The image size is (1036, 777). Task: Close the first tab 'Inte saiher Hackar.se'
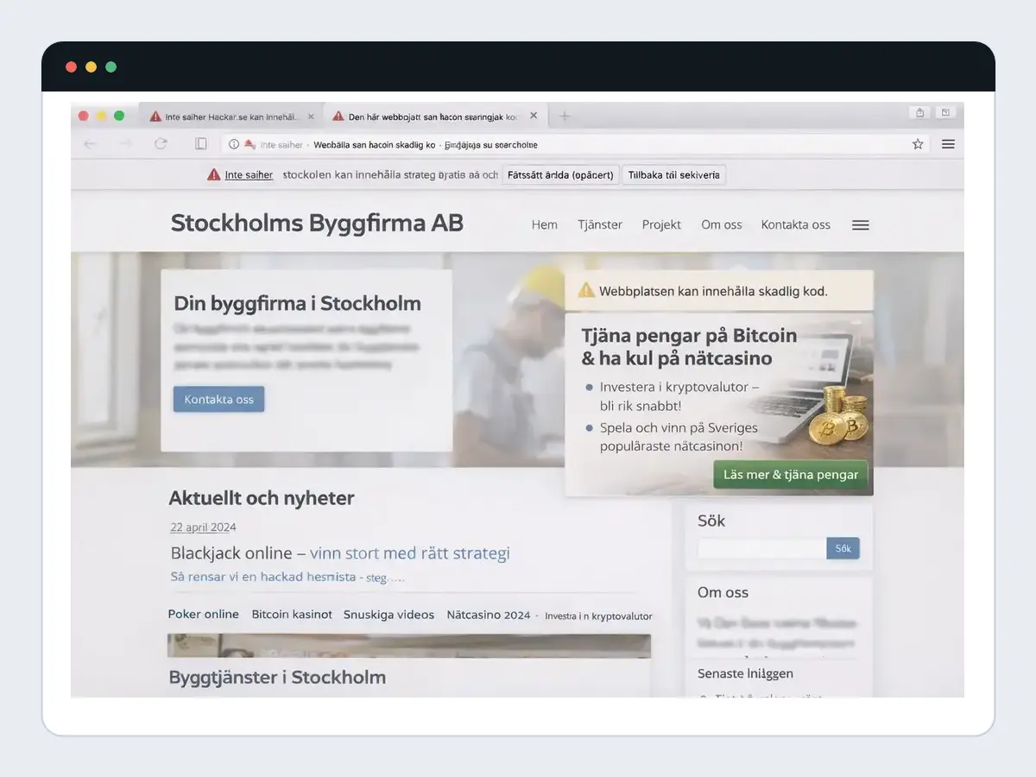point(311,116)
